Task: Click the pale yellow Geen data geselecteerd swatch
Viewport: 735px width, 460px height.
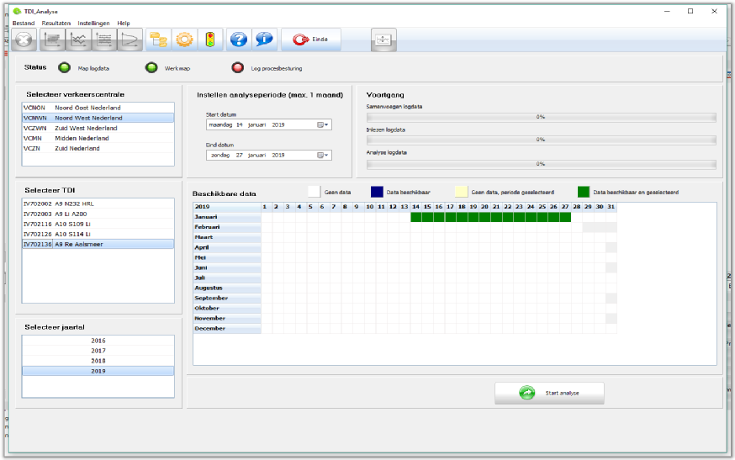Action: tap(461, 192)
